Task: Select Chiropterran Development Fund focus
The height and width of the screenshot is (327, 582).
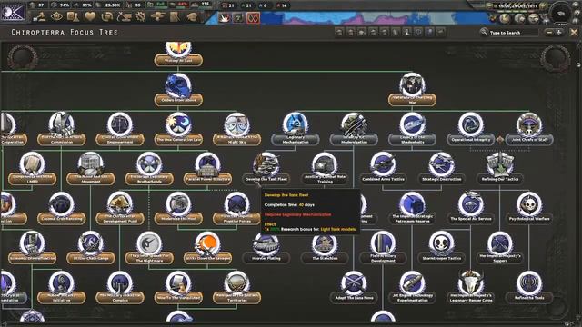Action: [x=119, y=208]
